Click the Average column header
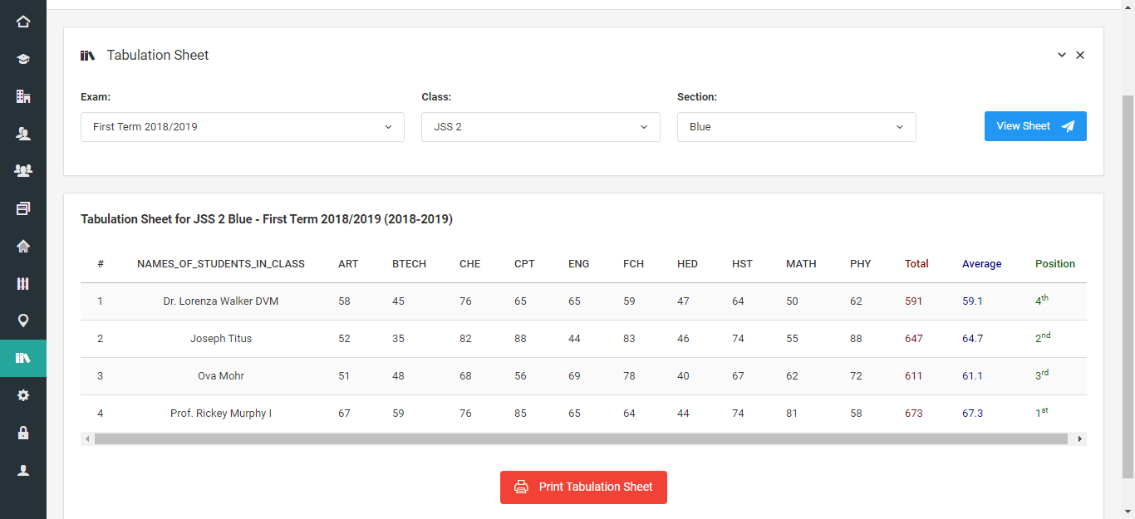 click(982, 264)
